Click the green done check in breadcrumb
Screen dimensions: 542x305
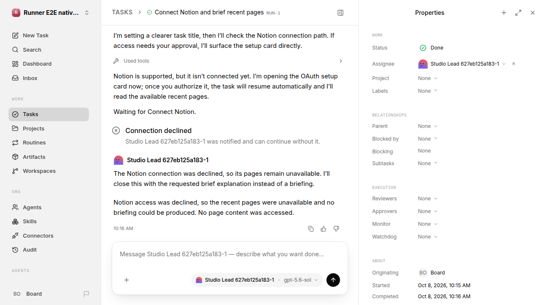(x=149, y=13)
